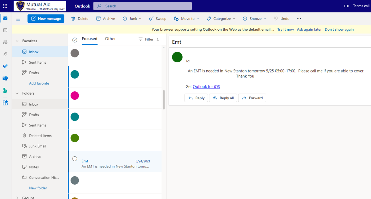
Task: Archive the selected message
Action: coord(106,19)
